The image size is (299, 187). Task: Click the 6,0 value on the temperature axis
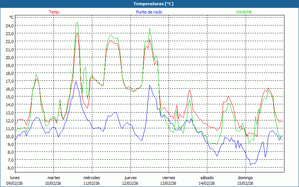[9, 168]
